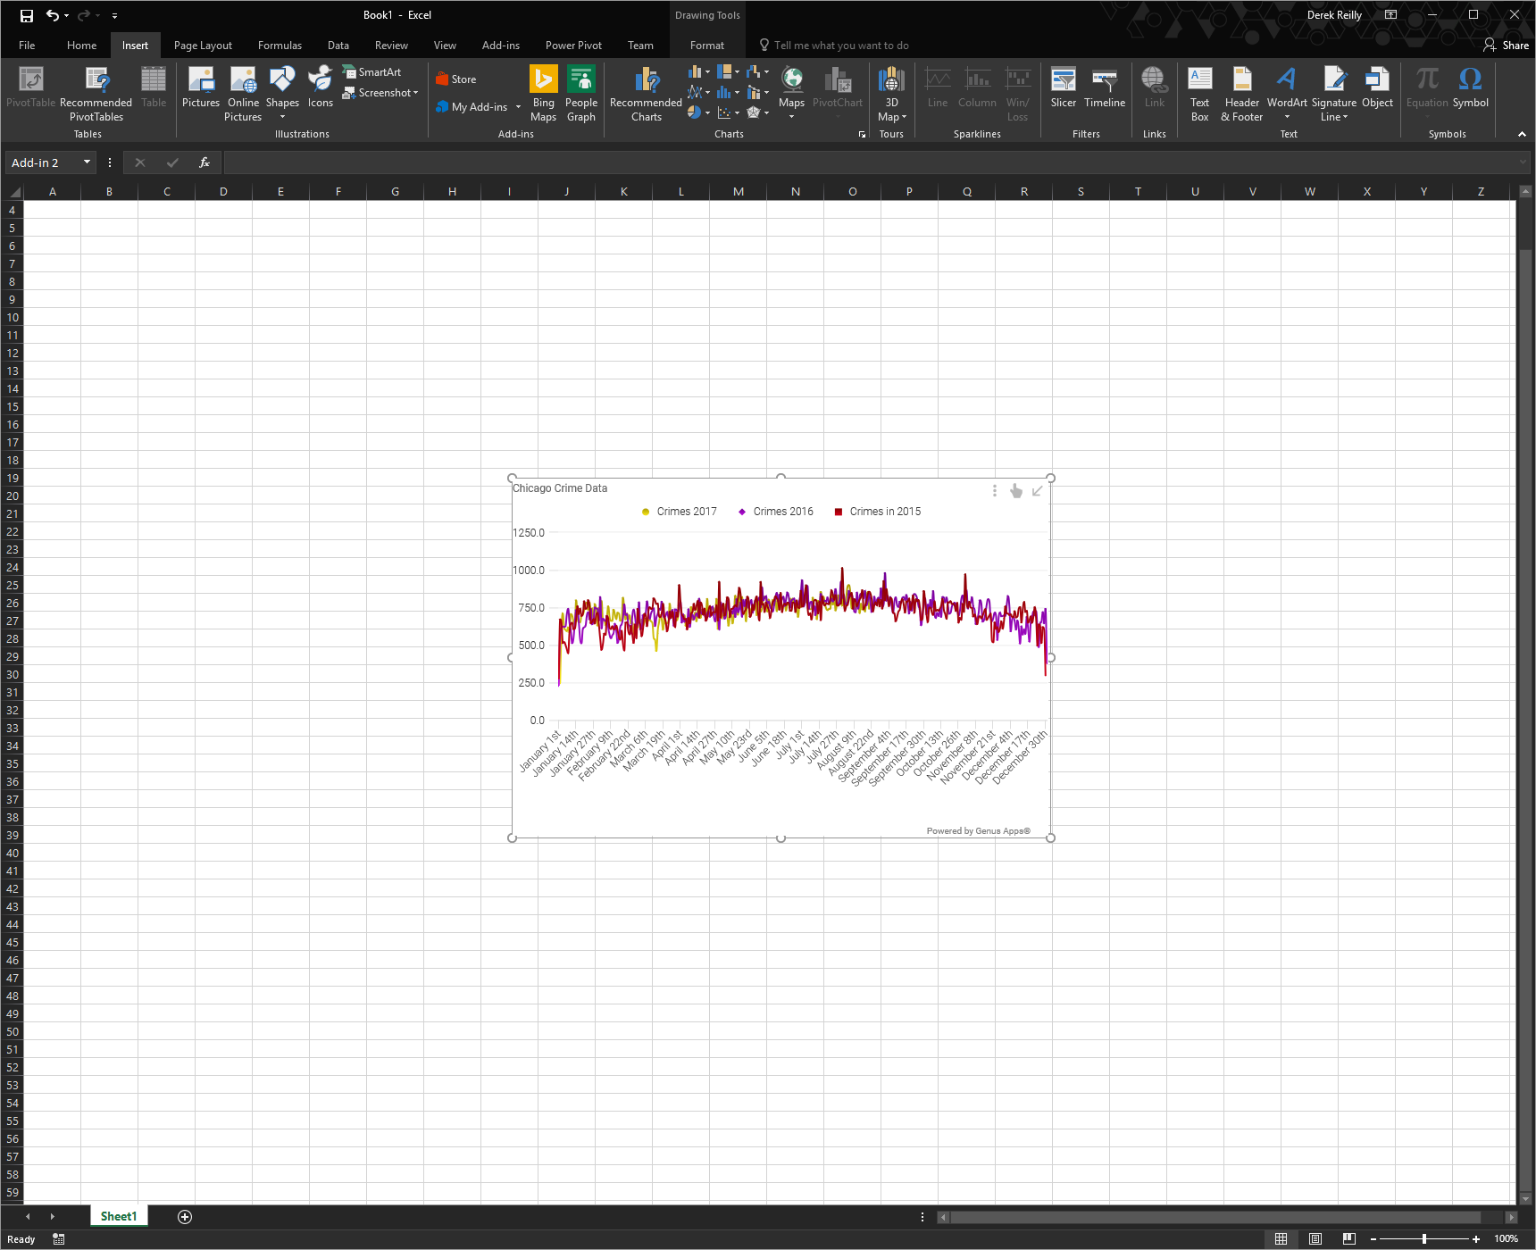Click the 100% zoom level
Viewport: 1536px width, 1250px height.
[1507, 1239]
